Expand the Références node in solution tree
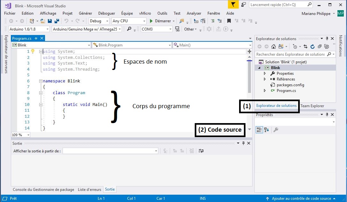Image resolution: width=347 pixels, height=202 pixels. (265, 79)
